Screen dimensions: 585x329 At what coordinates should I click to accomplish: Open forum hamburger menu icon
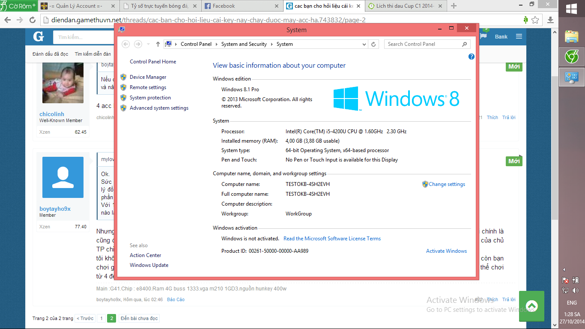click(x=519, y=36)
